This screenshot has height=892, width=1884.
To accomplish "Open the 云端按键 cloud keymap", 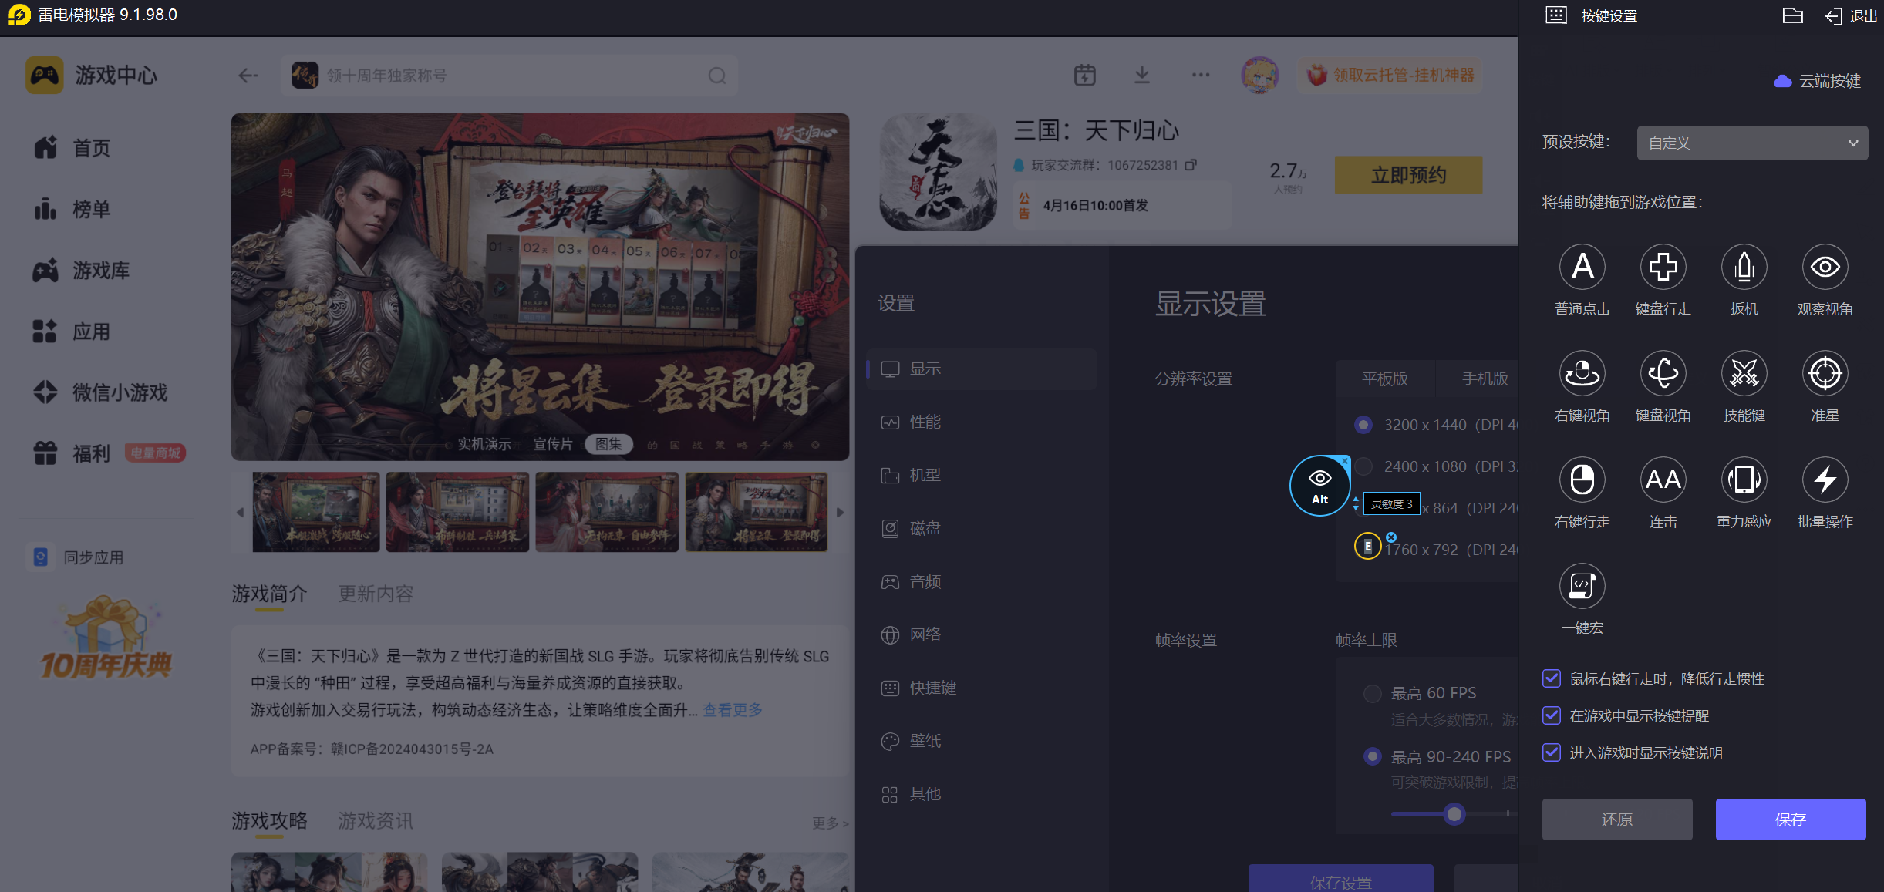I will [1818, 81].
